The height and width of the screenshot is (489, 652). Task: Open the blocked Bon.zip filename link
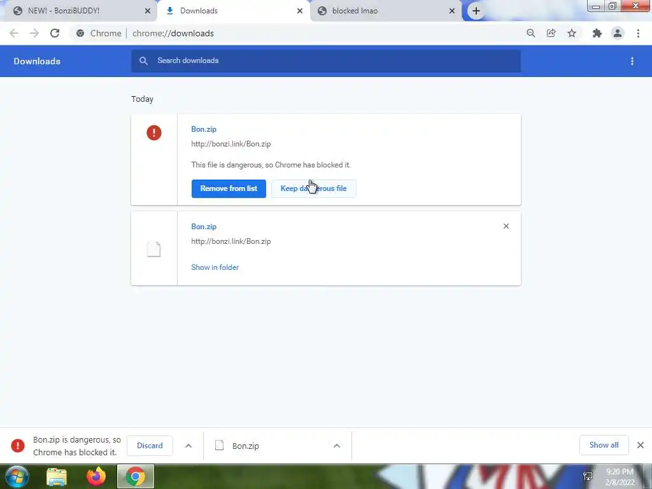tap(204, 129)
